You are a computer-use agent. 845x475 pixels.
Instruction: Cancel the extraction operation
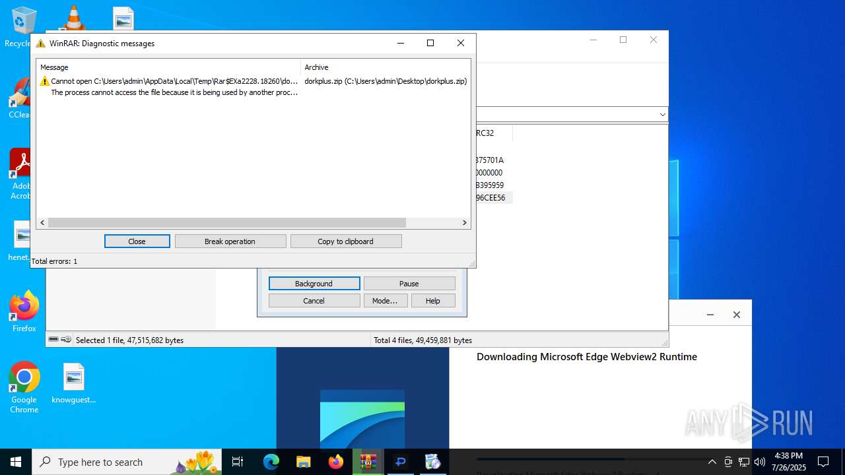(x=314, y=301)
